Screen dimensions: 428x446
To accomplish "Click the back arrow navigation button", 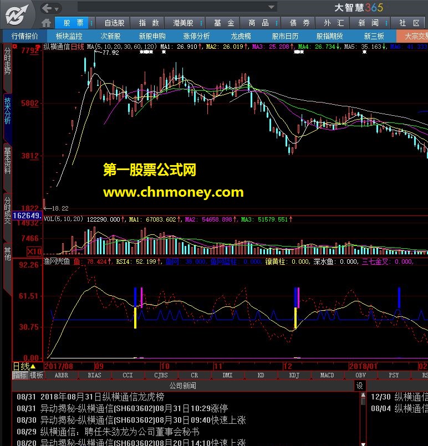I will [x=47, y=8].
